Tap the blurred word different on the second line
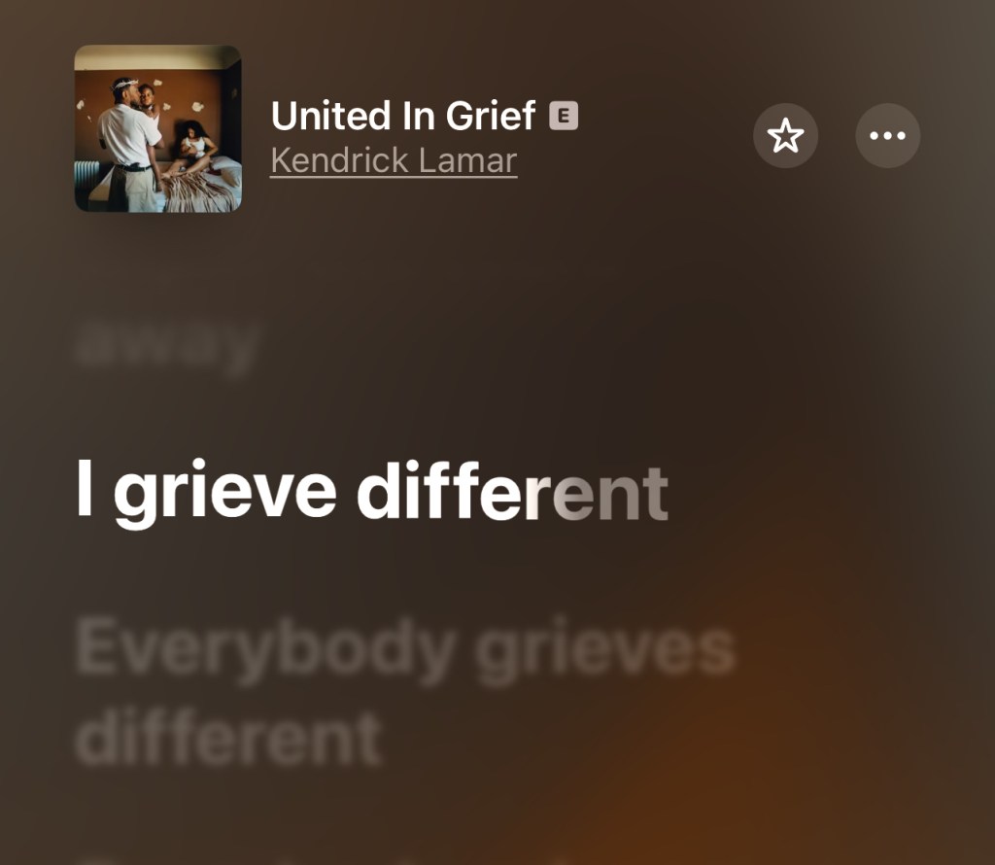The height and width of the screenshot is (865, 995). pos(228,738)
